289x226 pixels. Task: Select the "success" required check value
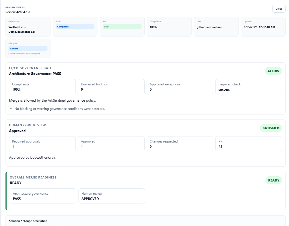224,90
